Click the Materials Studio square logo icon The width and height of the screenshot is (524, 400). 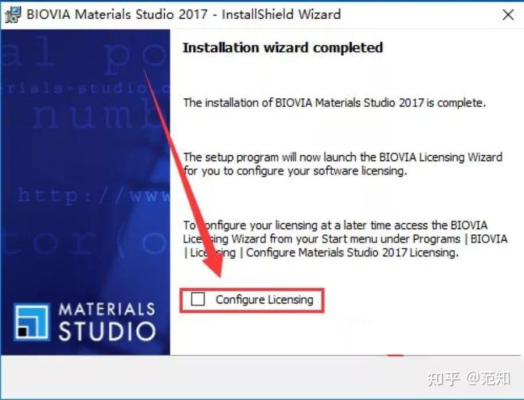[32, 322]
